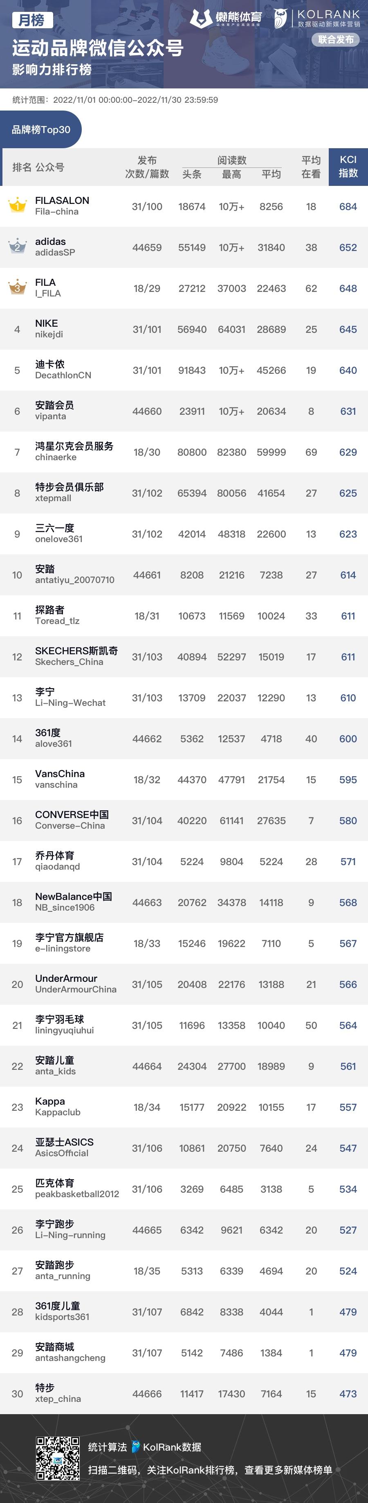This screenshot has width=368, height=1503.
Task: Open the adidas adidasSP entry
Action: [184, 247]
